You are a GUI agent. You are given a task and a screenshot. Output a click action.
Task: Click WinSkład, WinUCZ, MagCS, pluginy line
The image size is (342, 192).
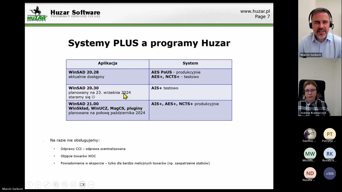105,108
